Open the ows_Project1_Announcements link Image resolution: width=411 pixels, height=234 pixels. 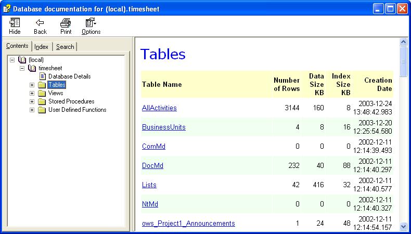coord(188,224)
